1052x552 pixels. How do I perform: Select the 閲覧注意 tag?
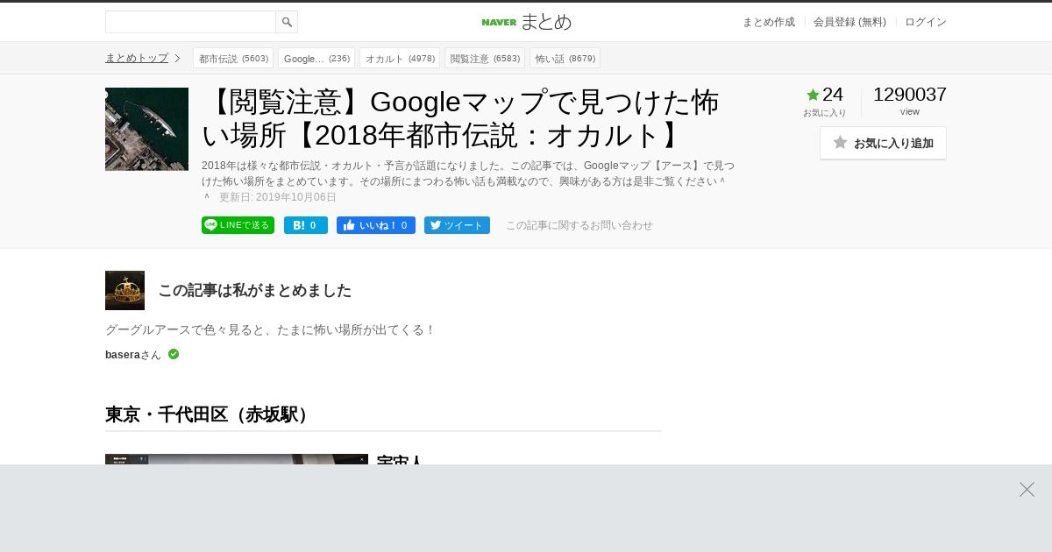click(x=485, y=58)
